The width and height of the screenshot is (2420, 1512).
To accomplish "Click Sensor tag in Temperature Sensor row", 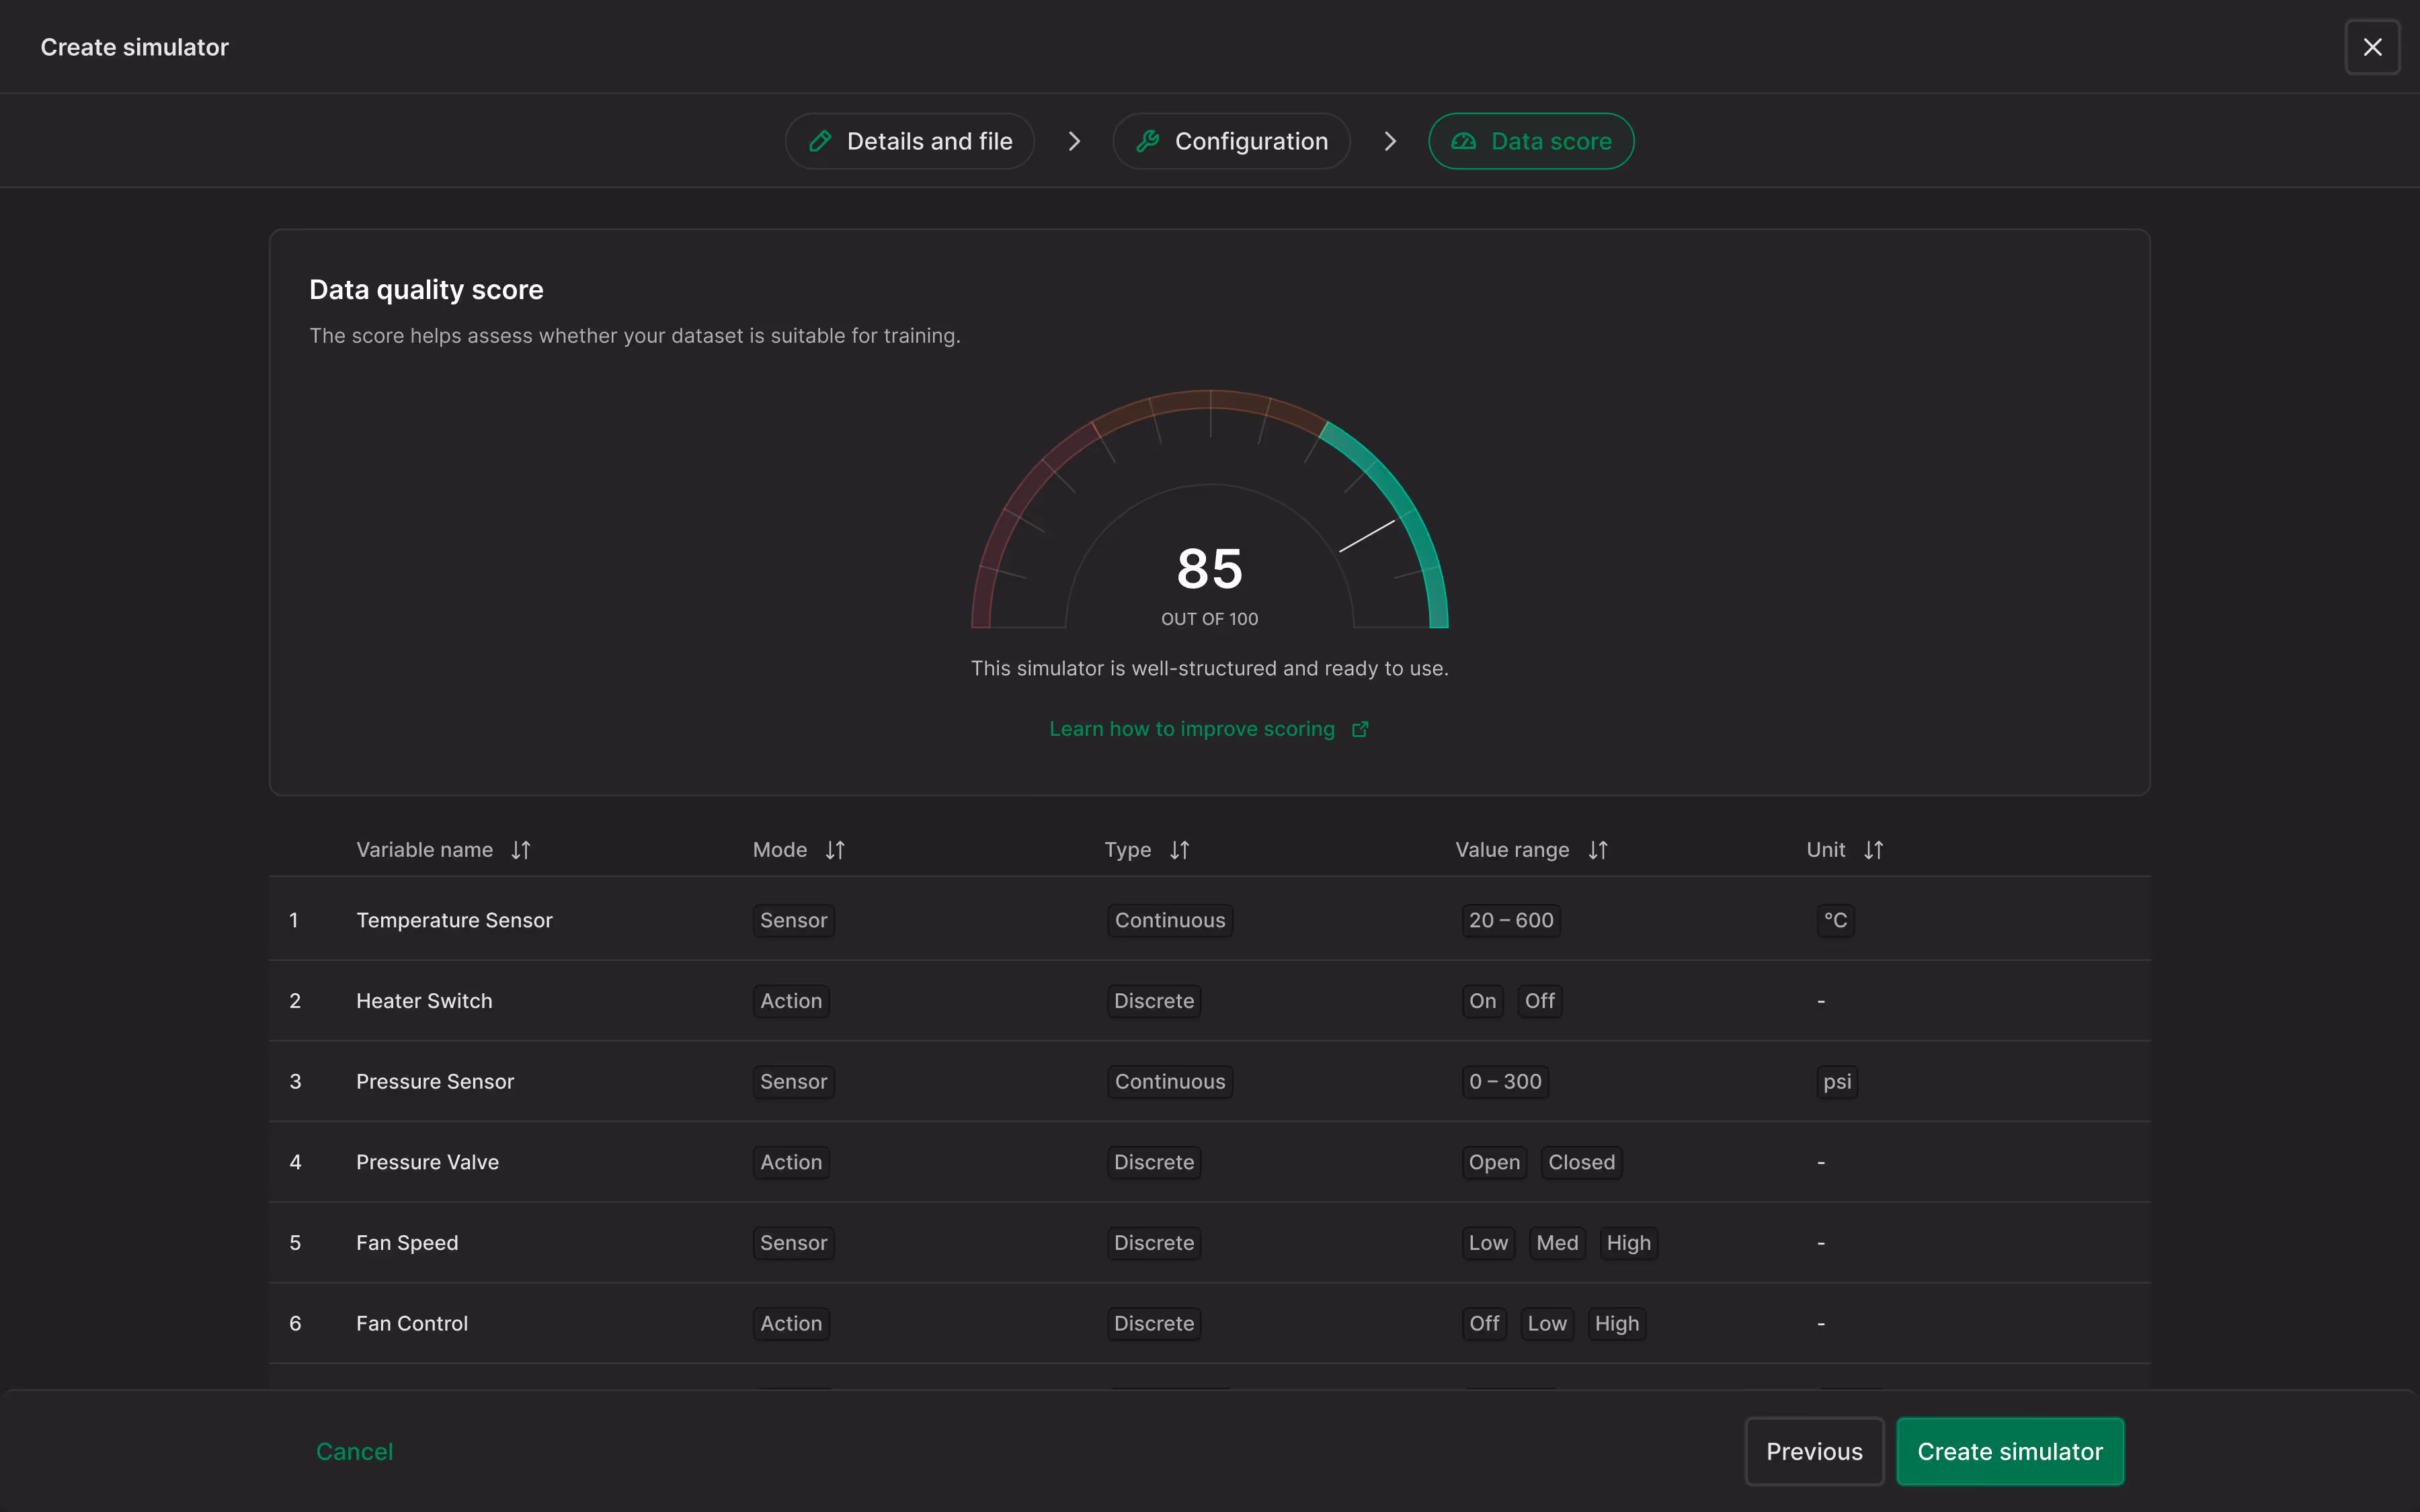I will coord(794,920).
